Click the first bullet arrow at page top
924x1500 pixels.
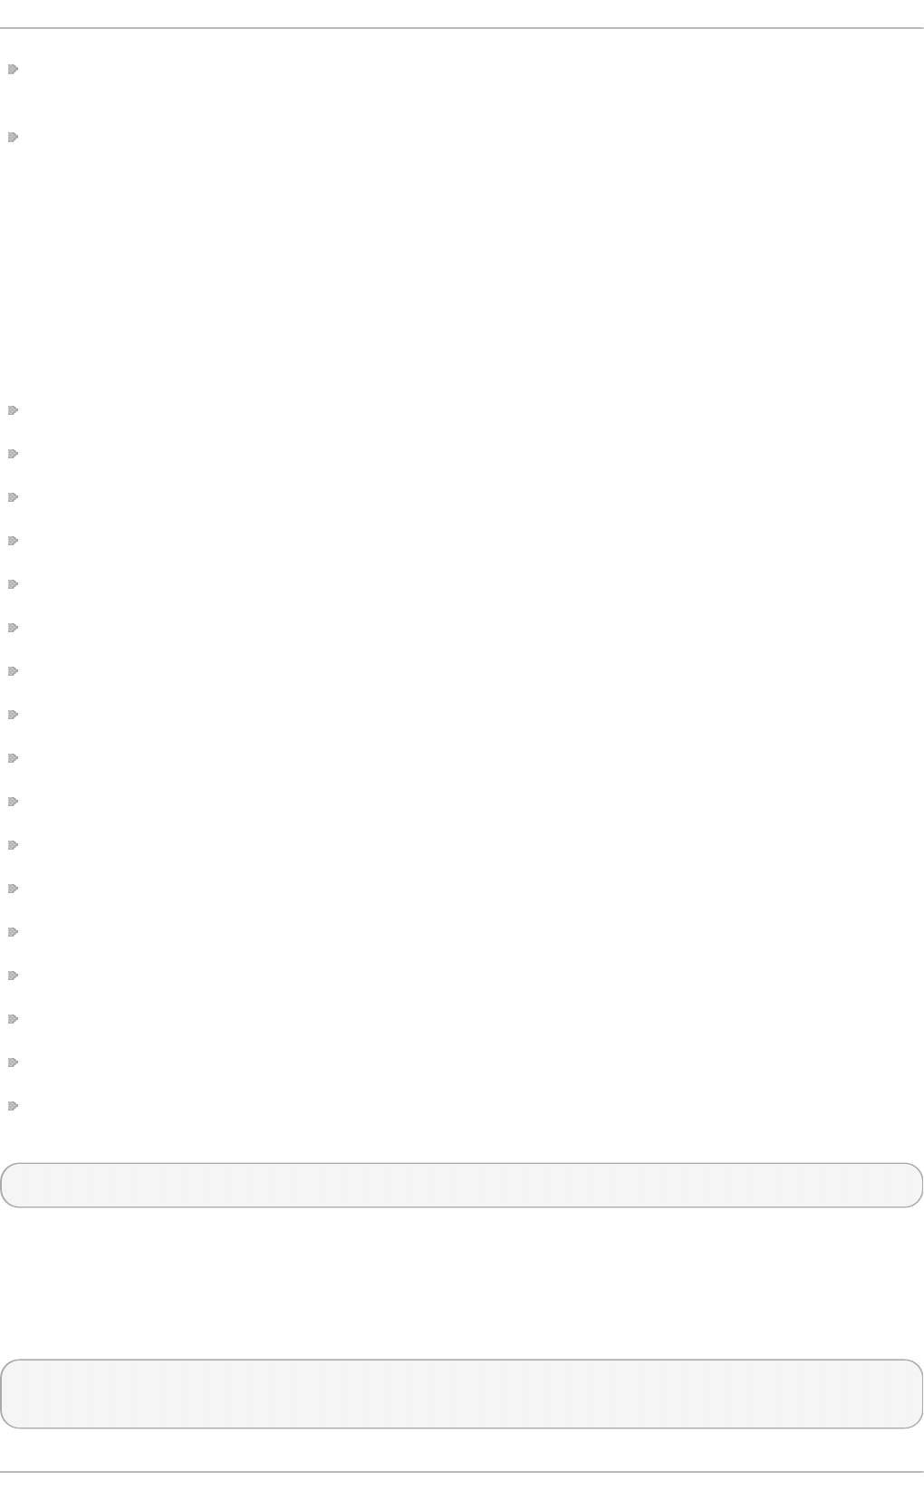[13, 69]
